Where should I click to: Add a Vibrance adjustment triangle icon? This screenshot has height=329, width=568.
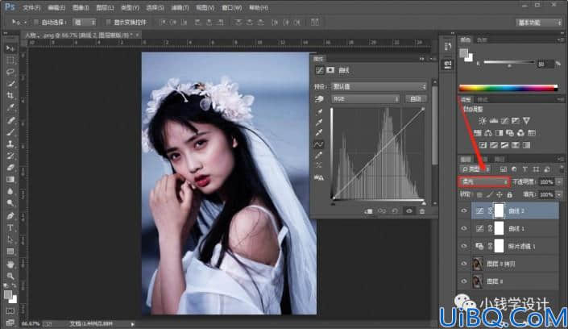(526, 120)
